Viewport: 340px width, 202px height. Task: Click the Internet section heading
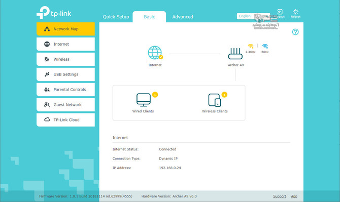pos(120,138)
